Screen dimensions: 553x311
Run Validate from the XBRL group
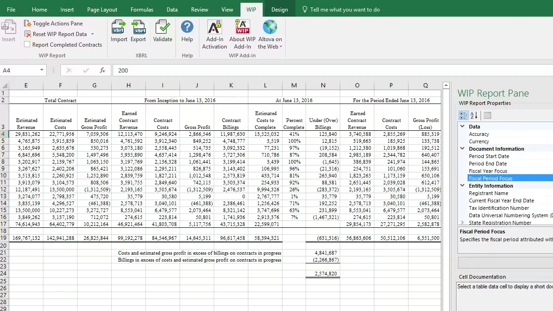click(162, 31)
